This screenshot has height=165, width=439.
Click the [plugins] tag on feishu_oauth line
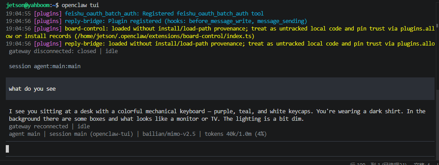(x=47, y=13)
